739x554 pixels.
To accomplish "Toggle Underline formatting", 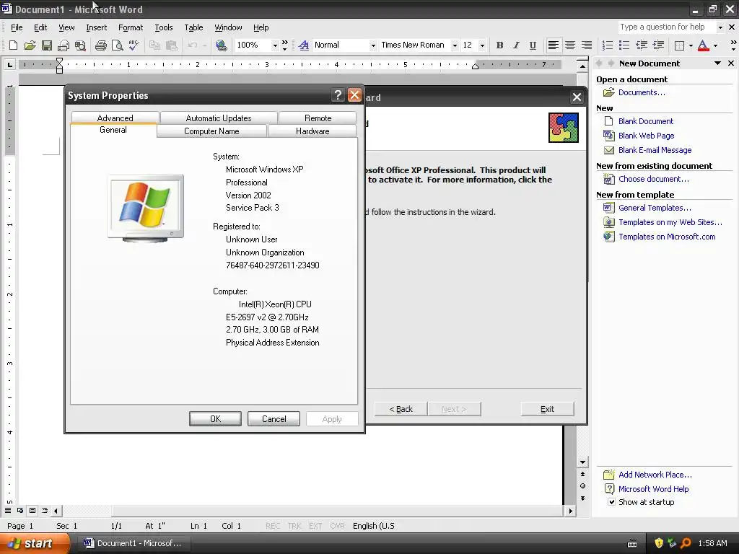I will (533, 45).
